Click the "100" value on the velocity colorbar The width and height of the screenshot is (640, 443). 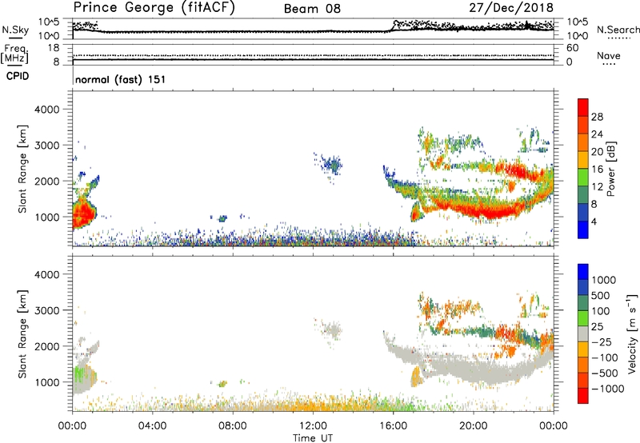(x=601, y=311)
